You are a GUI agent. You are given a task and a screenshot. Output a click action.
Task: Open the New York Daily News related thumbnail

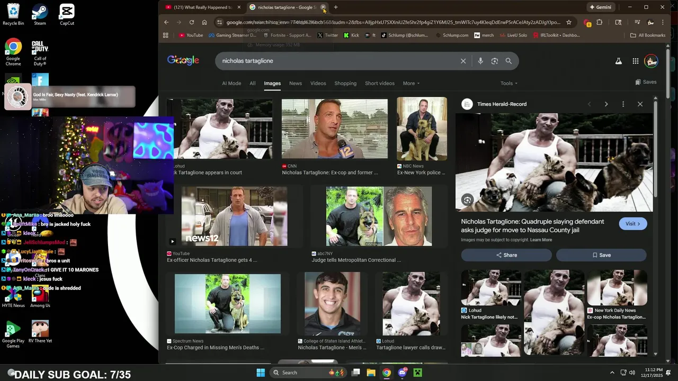click(x=617, y=288)
